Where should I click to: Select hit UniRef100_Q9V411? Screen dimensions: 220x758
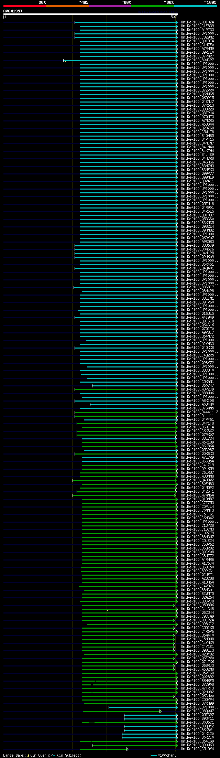(x=197, y=181)
